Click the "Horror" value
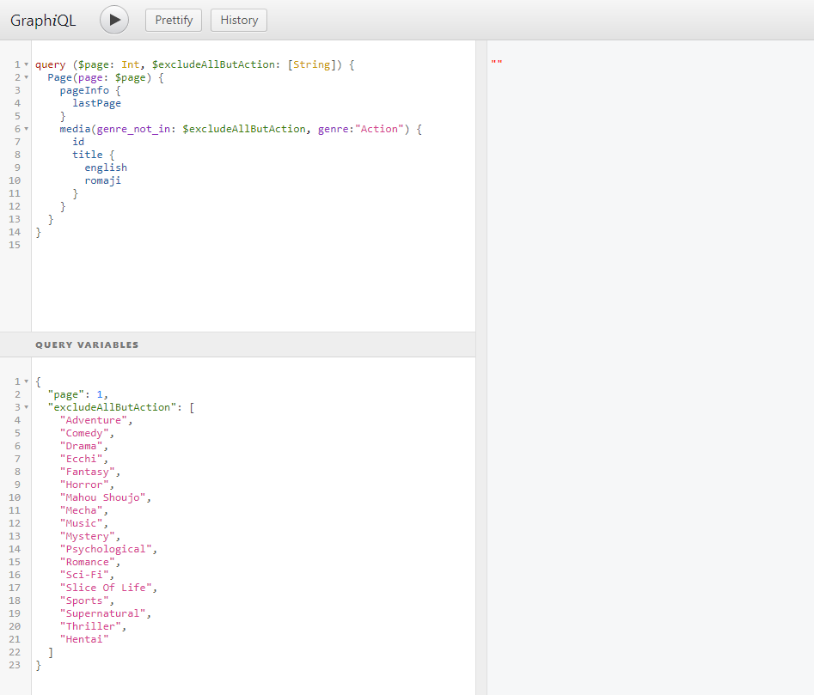 [x=84, y=485]
